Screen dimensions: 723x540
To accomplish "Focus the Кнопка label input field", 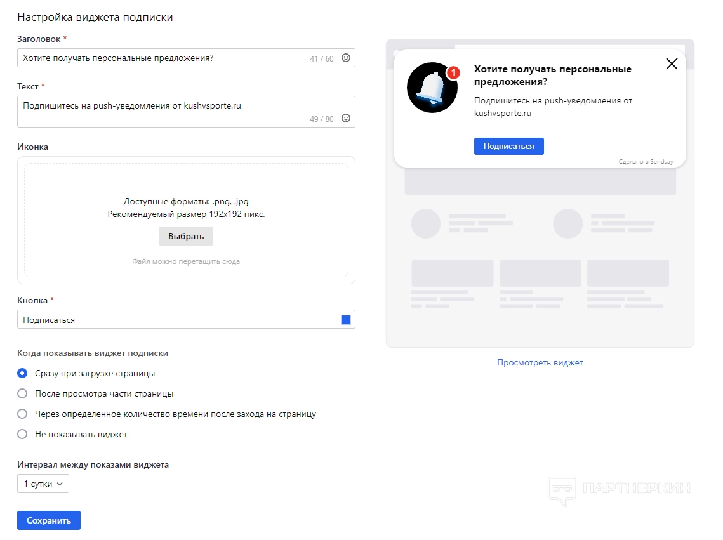I will tap(186, 319).
